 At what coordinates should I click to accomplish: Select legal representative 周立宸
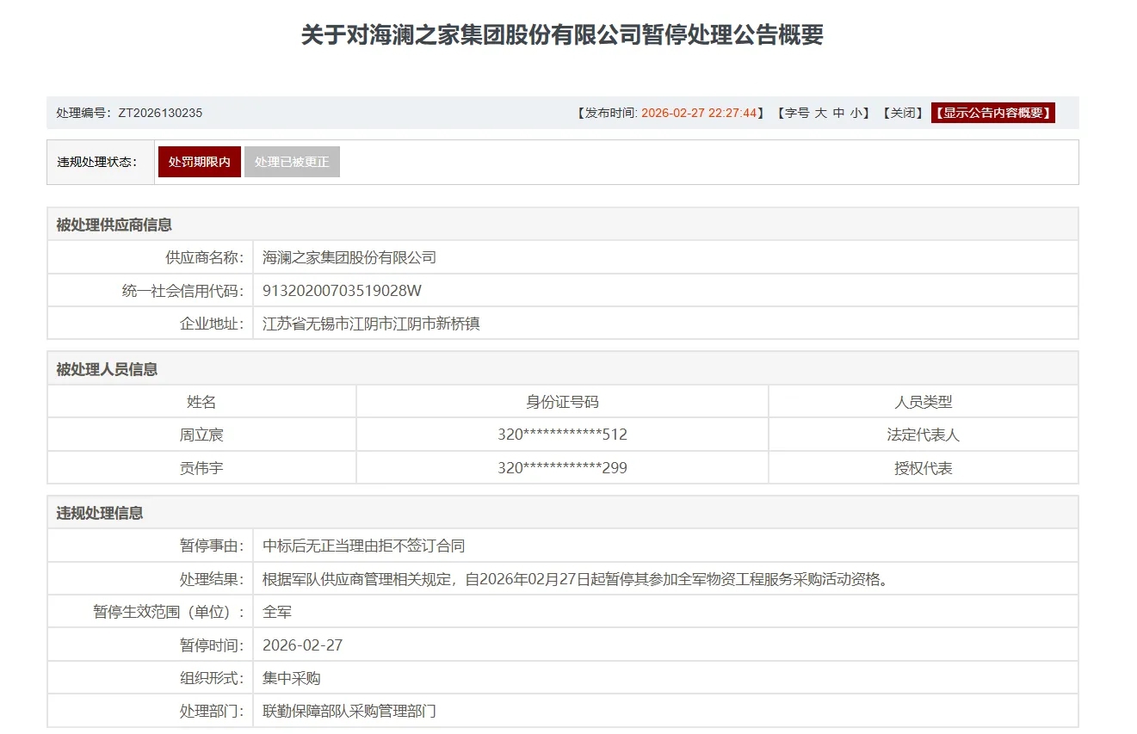tap(202, 434)
